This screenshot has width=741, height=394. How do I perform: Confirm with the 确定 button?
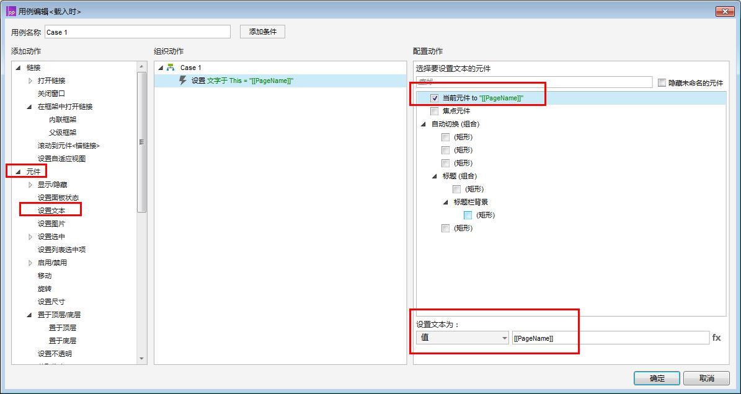657,379
